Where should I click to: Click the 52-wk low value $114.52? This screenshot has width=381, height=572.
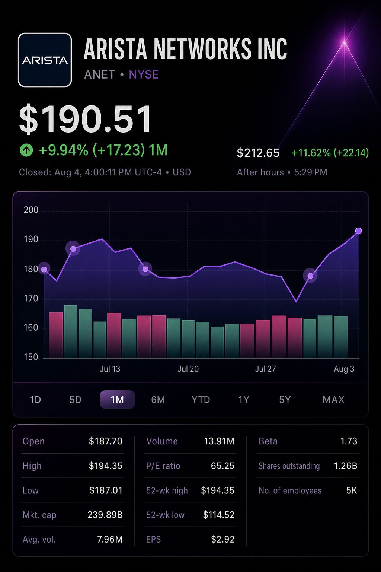[x=219, y=515]
